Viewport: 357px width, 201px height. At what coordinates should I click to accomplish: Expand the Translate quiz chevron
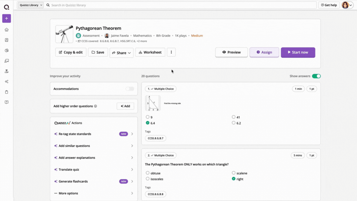(x=132, y=169)
